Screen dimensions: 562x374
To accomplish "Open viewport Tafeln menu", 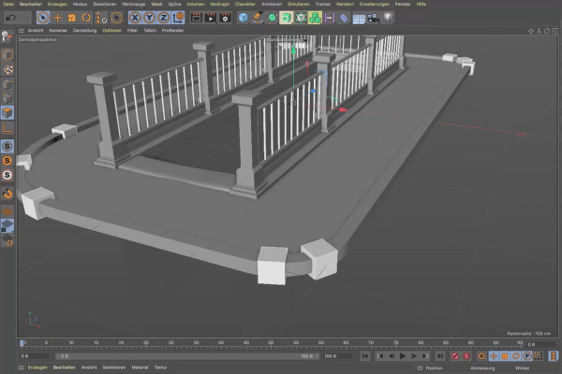I will pyautogui.click(x=150, y=31).
